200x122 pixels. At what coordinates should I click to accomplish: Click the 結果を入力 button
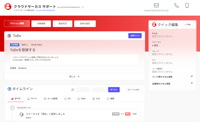(x=135, y=36)
